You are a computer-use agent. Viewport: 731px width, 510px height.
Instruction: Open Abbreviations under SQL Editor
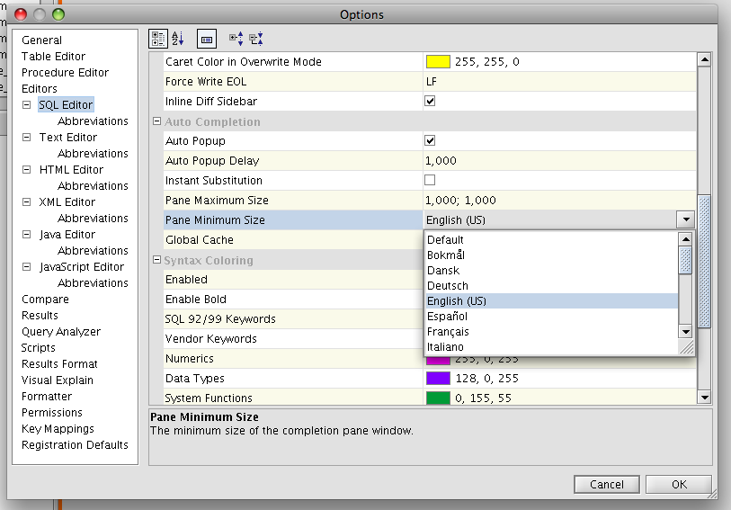pyautogui.click(x=93, y=121)
